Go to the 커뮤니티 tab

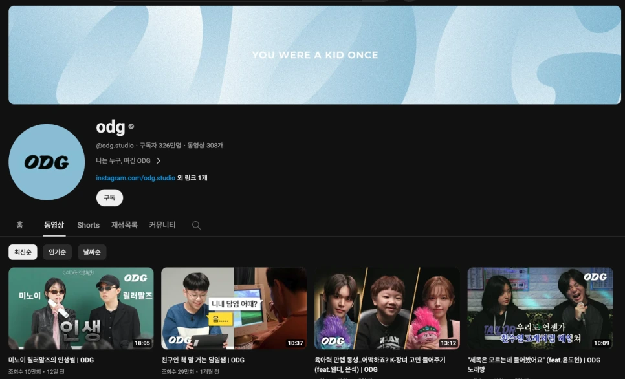(x=162, y=225)
